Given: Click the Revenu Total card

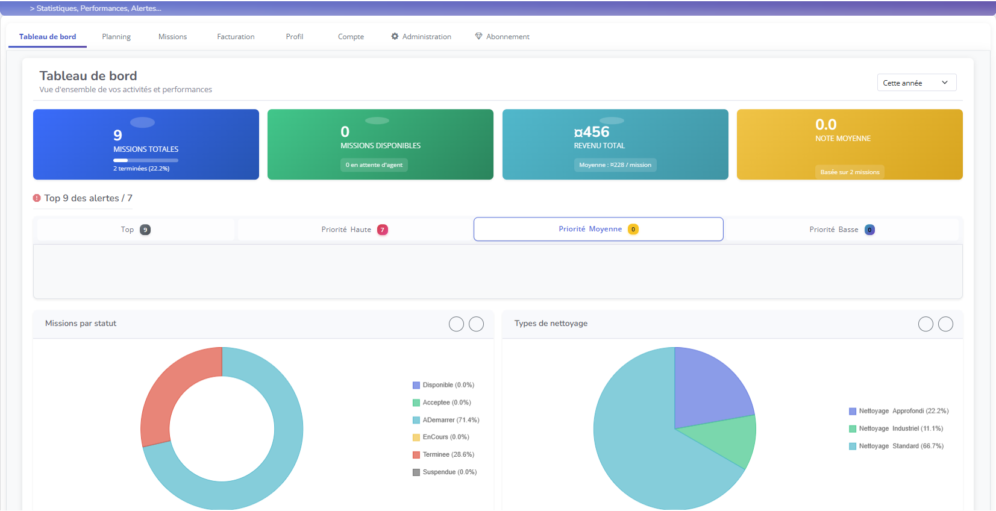Looking at the screenshot, I should click(615, 144).
